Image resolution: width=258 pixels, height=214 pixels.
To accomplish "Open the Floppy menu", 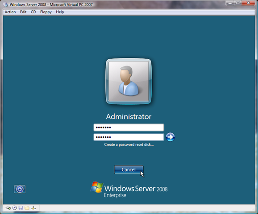I will pos(46,12).
